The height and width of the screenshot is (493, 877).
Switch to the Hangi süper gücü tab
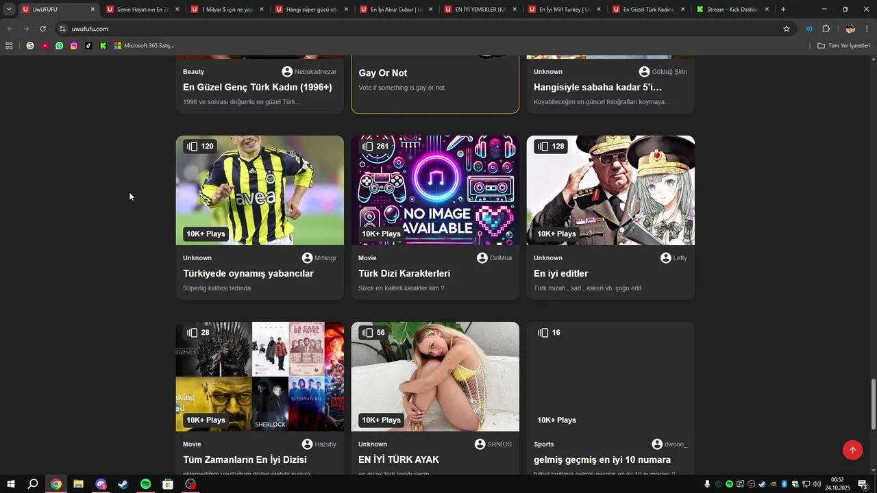(311, 10)
